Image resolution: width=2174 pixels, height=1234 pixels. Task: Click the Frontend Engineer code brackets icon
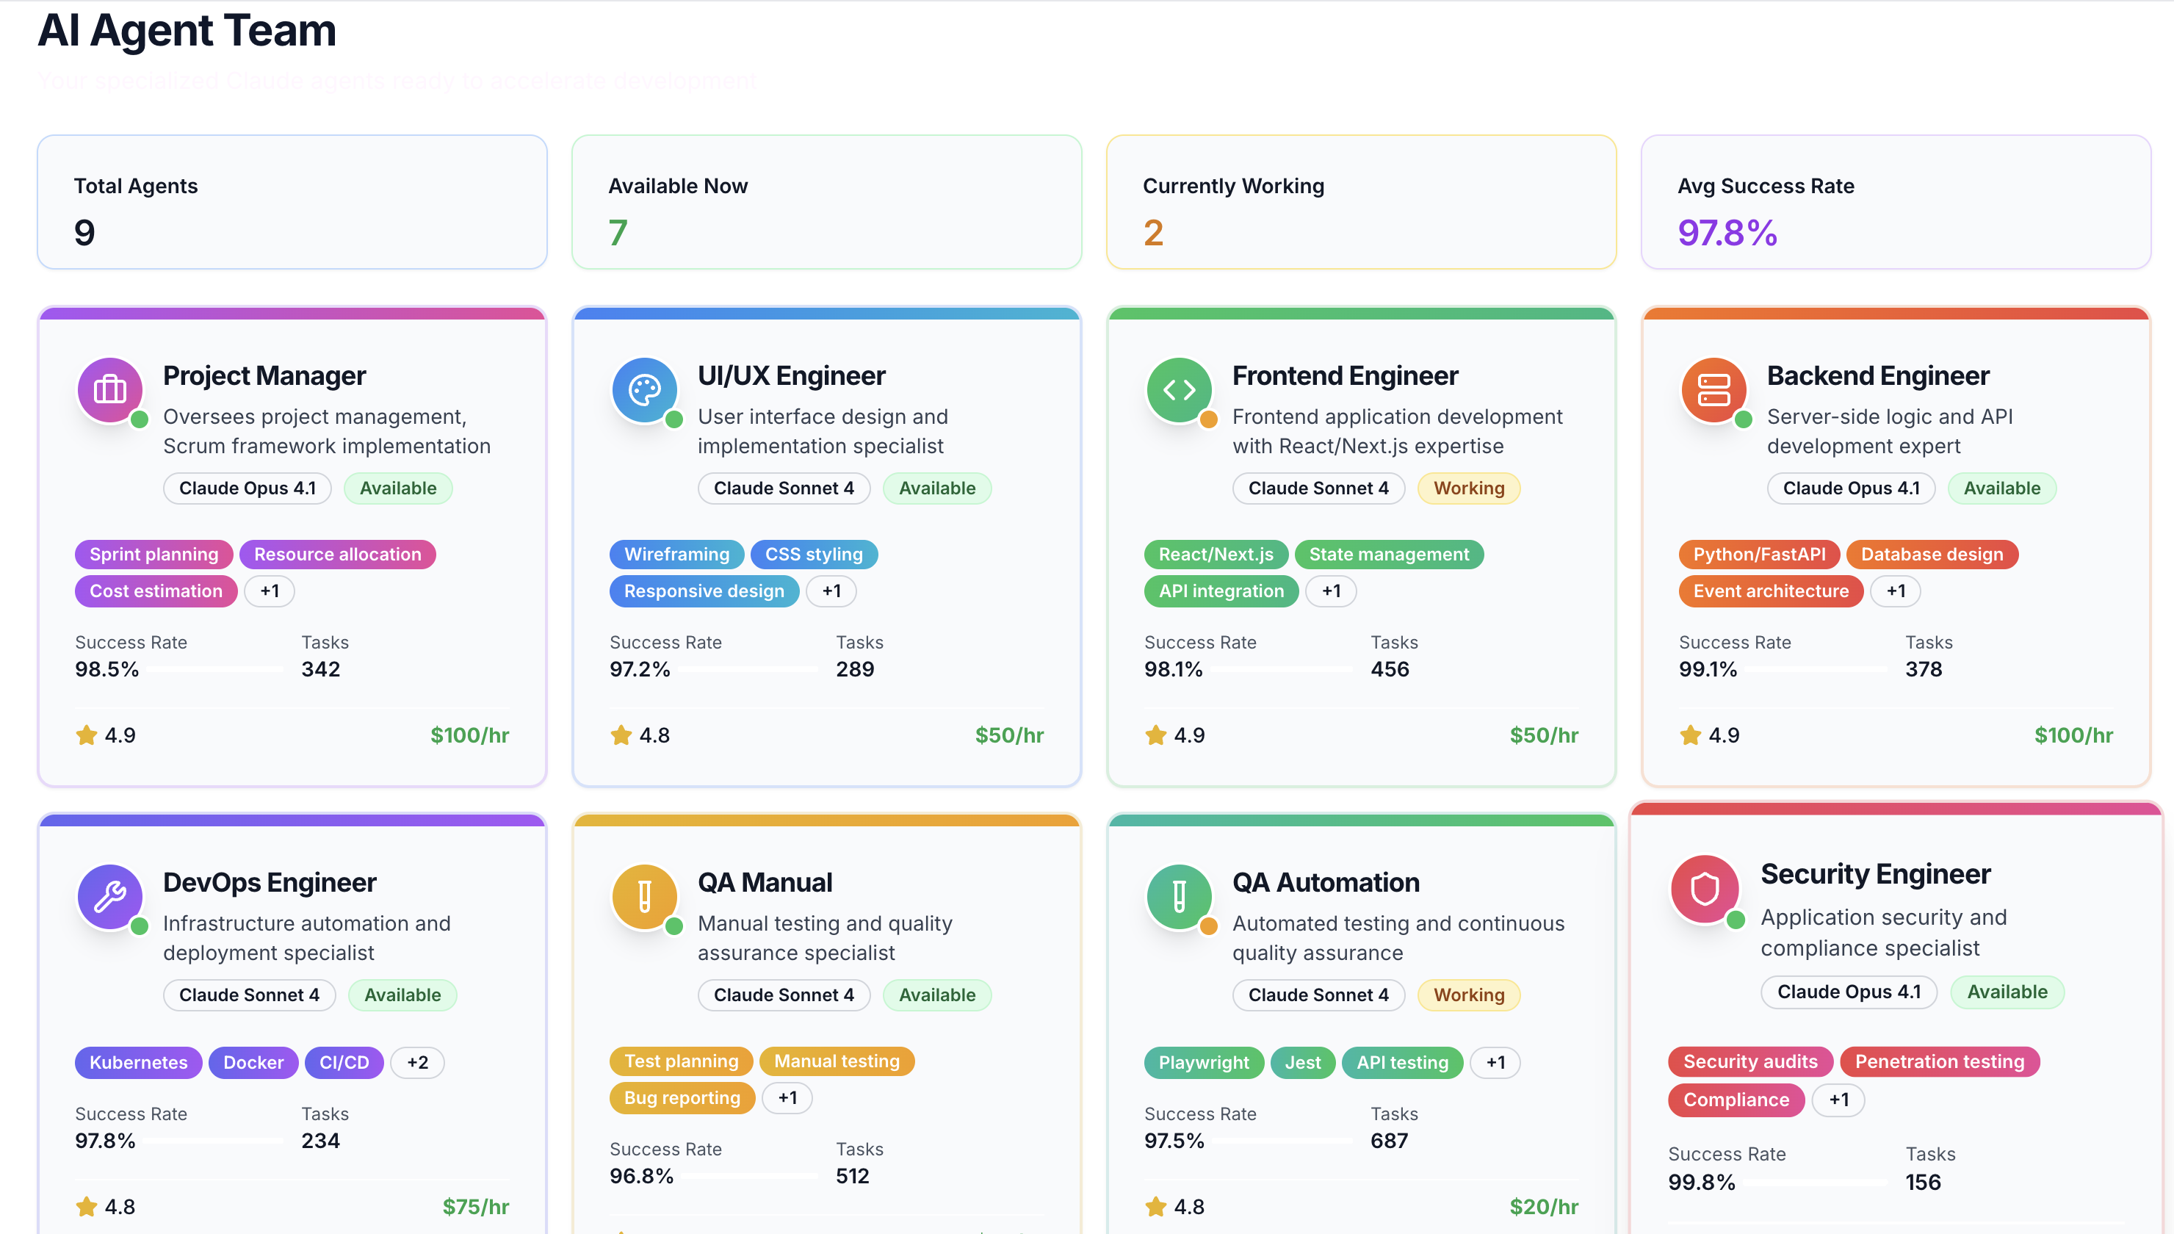pos(1179,391)
